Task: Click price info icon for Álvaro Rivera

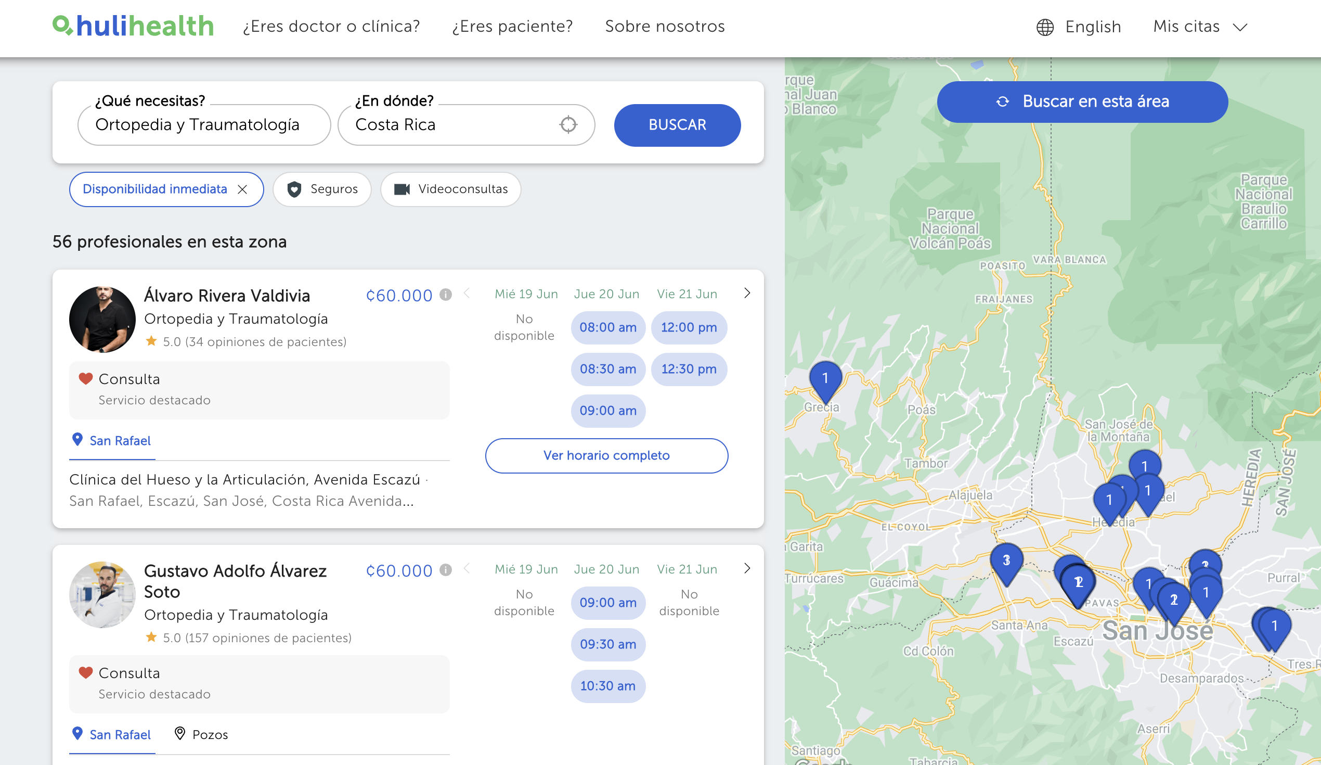Action: pyautogui.click(x=445, y=295)
